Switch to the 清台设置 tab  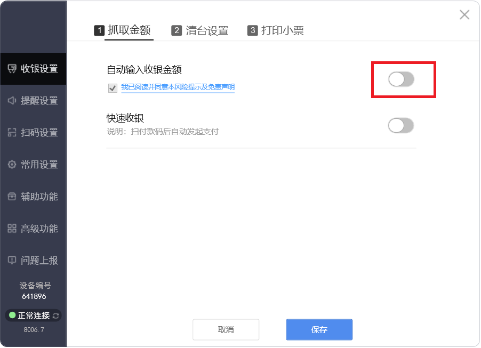pyautogui.click(x=200, y=31)
